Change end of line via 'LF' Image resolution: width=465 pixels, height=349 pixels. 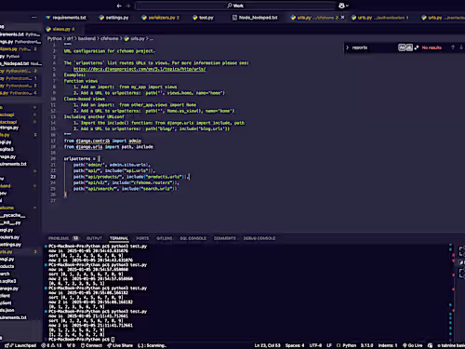(329, 345)
